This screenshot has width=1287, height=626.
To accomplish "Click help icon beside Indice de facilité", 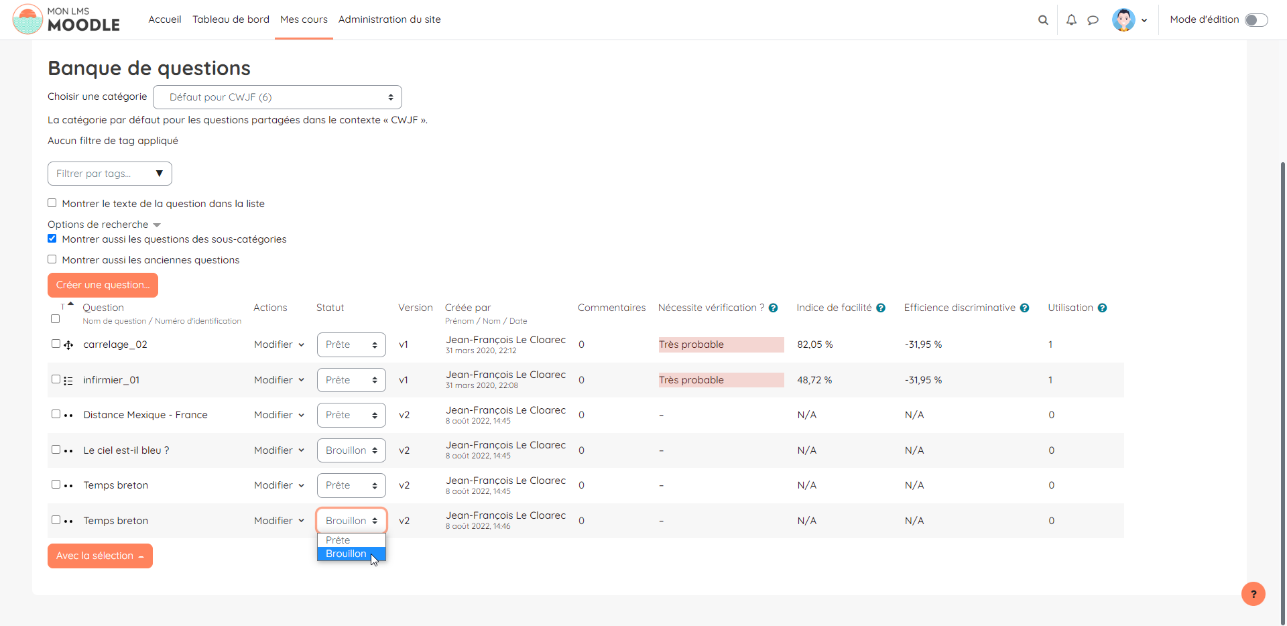I will 881,308.
